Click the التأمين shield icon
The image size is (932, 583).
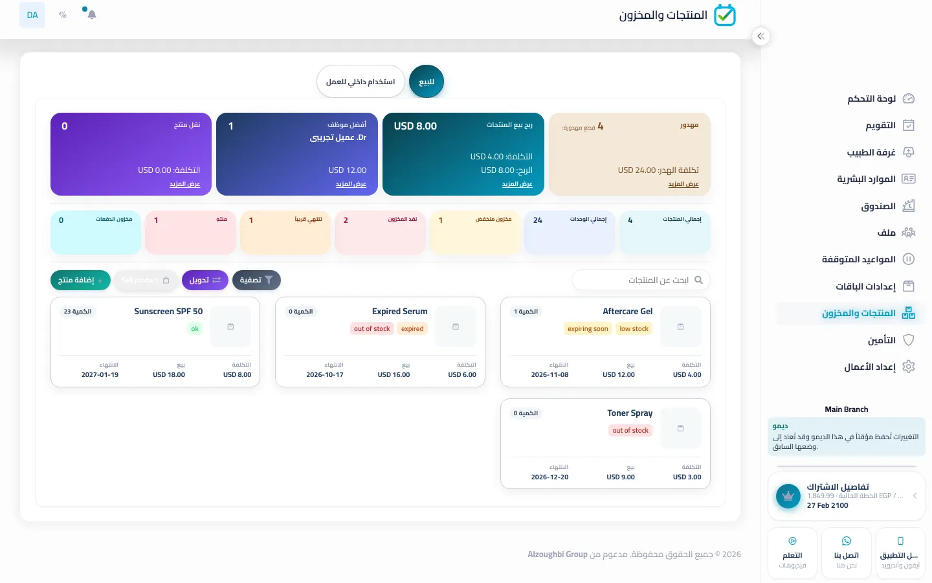909,340
